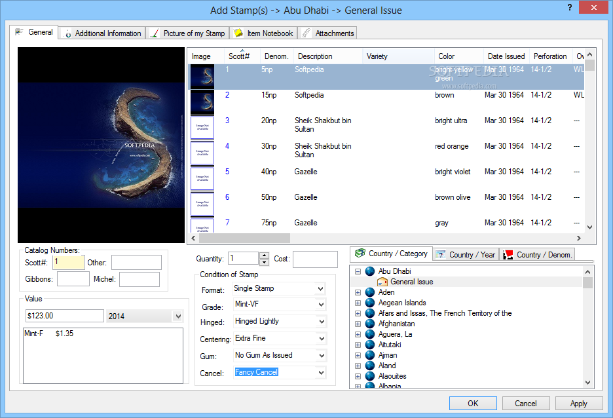Image resolution: width=613 pixels, height=418 pixels.
Task: Open the Gum dropdown
Action: (320, 356)
